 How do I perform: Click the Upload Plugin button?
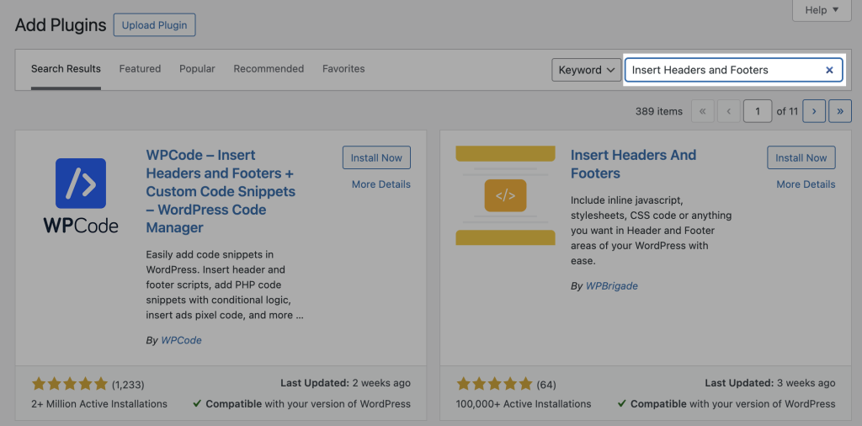[x=154, y=25]
